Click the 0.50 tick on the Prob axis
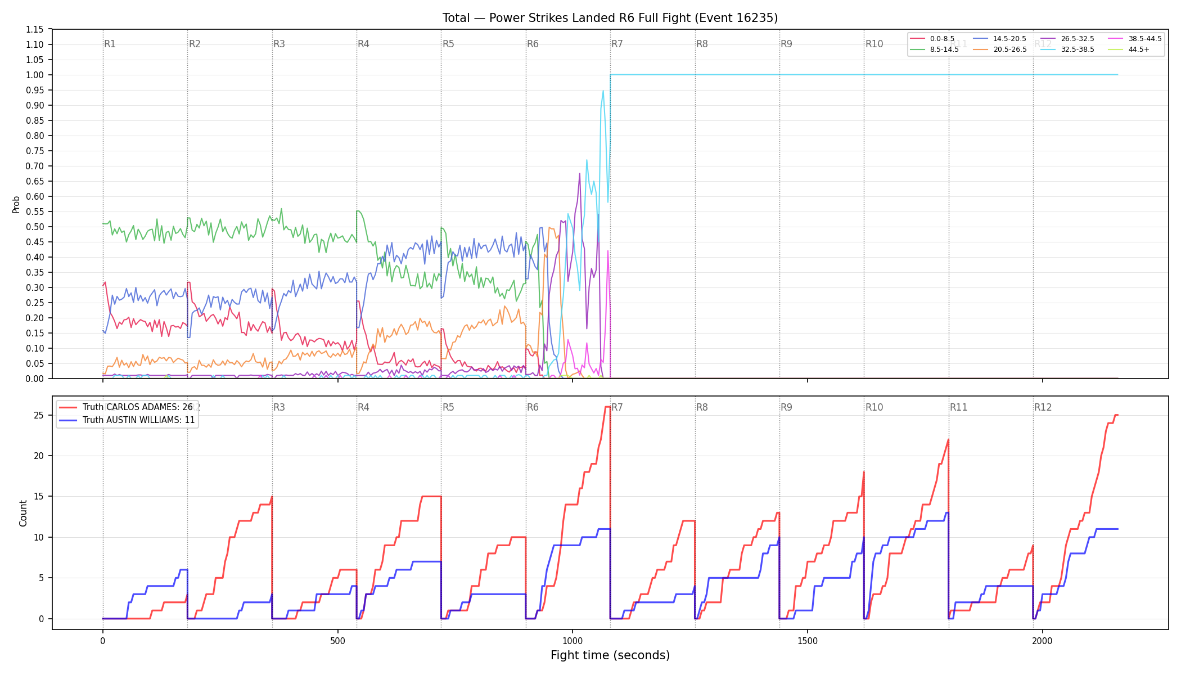 point(35,227)
